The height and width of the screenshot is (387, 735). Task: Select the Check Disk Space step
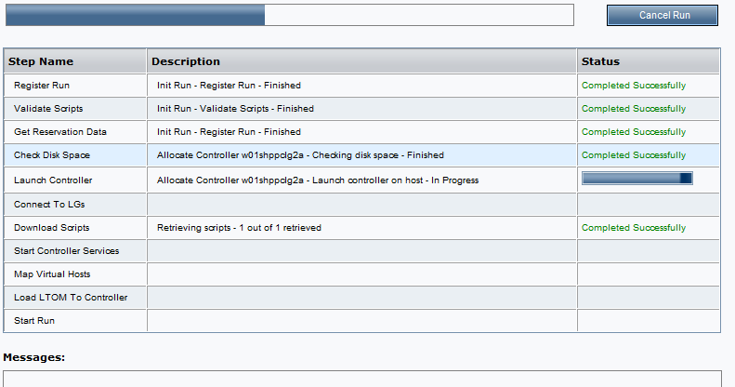[x=52, y=155]
